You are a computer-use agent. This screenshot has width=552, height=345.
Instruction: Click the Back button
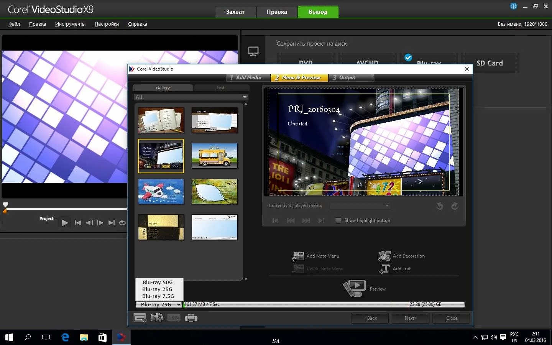370,318
